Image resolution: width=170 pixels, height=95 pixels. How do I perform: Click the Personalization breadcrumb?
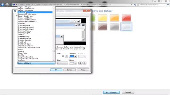pos(73,5)
